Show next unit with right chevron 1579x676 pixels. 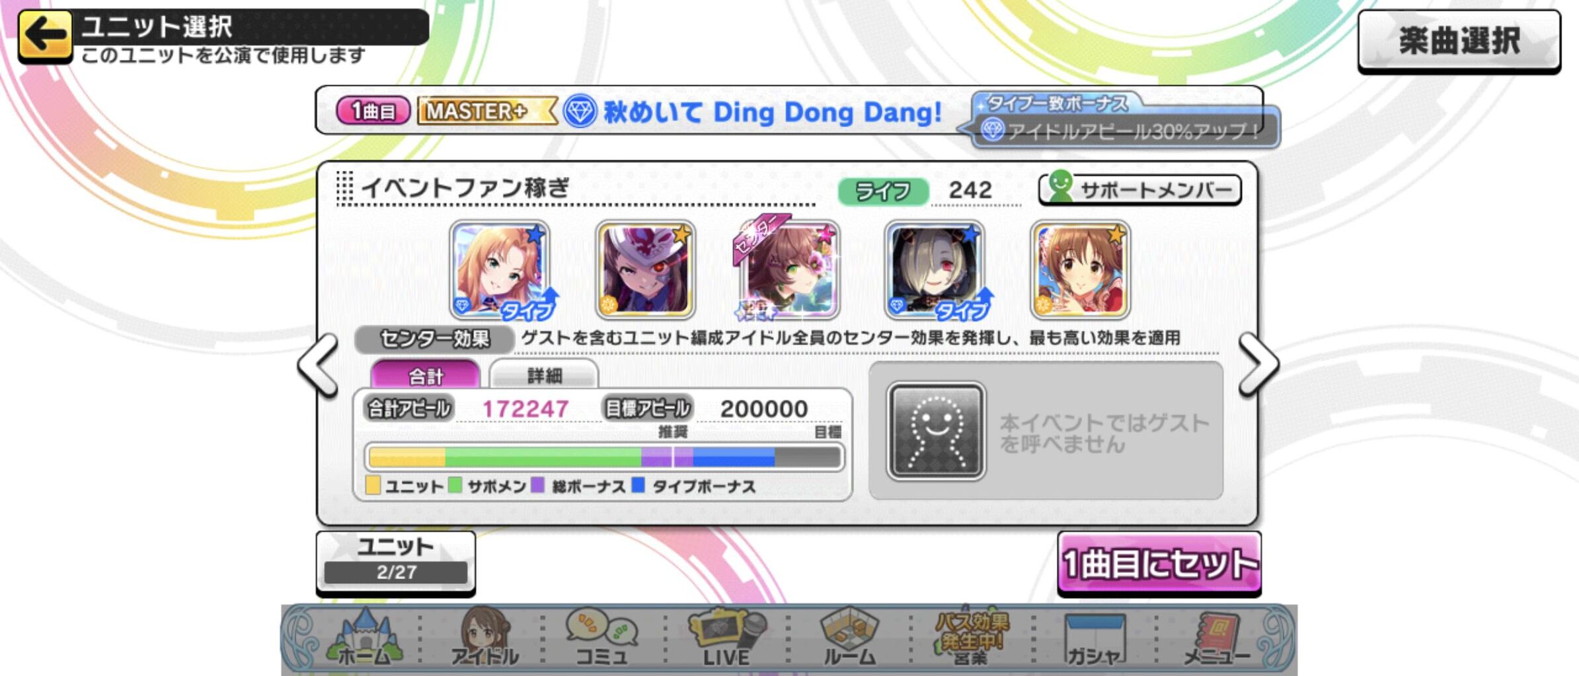click(1258, 364)
